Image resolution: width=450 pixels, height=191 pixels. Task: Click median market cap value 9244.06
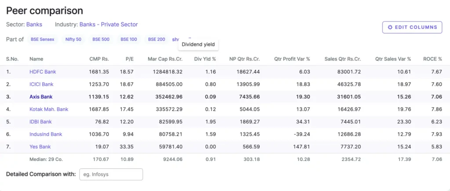pos(173,159)
